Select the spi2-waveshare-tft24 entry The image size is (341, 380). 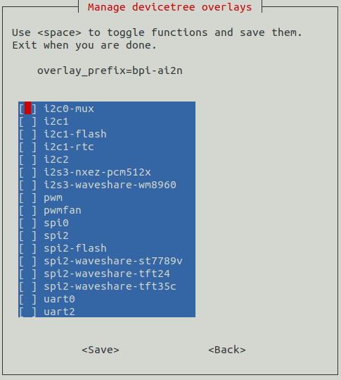click(107, 274)
